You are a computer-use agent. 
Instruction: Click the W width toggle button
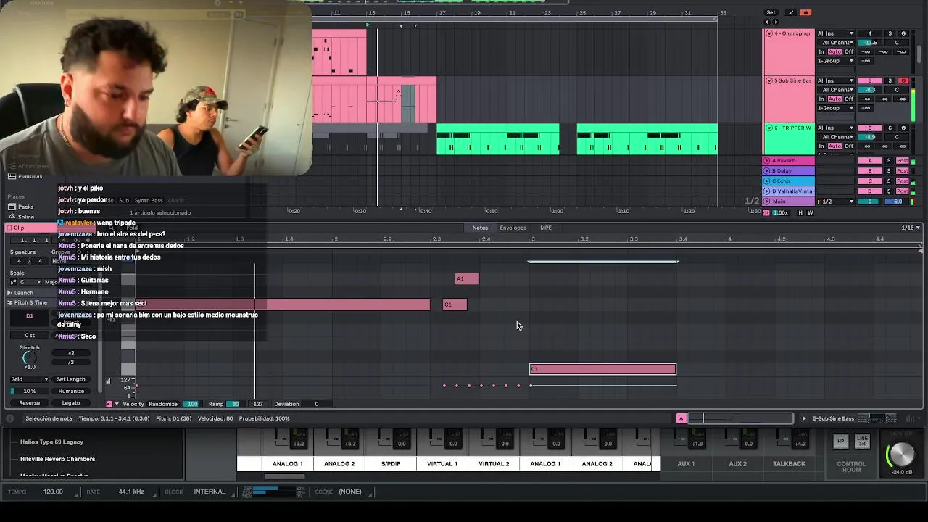[810, 212]
